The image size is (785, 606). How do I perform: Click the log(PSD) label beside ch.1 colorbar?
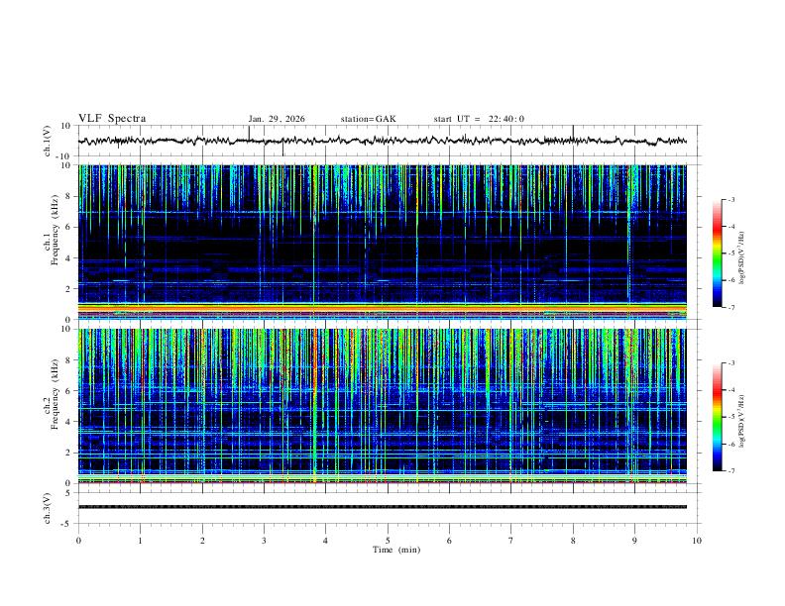[741, 258]
